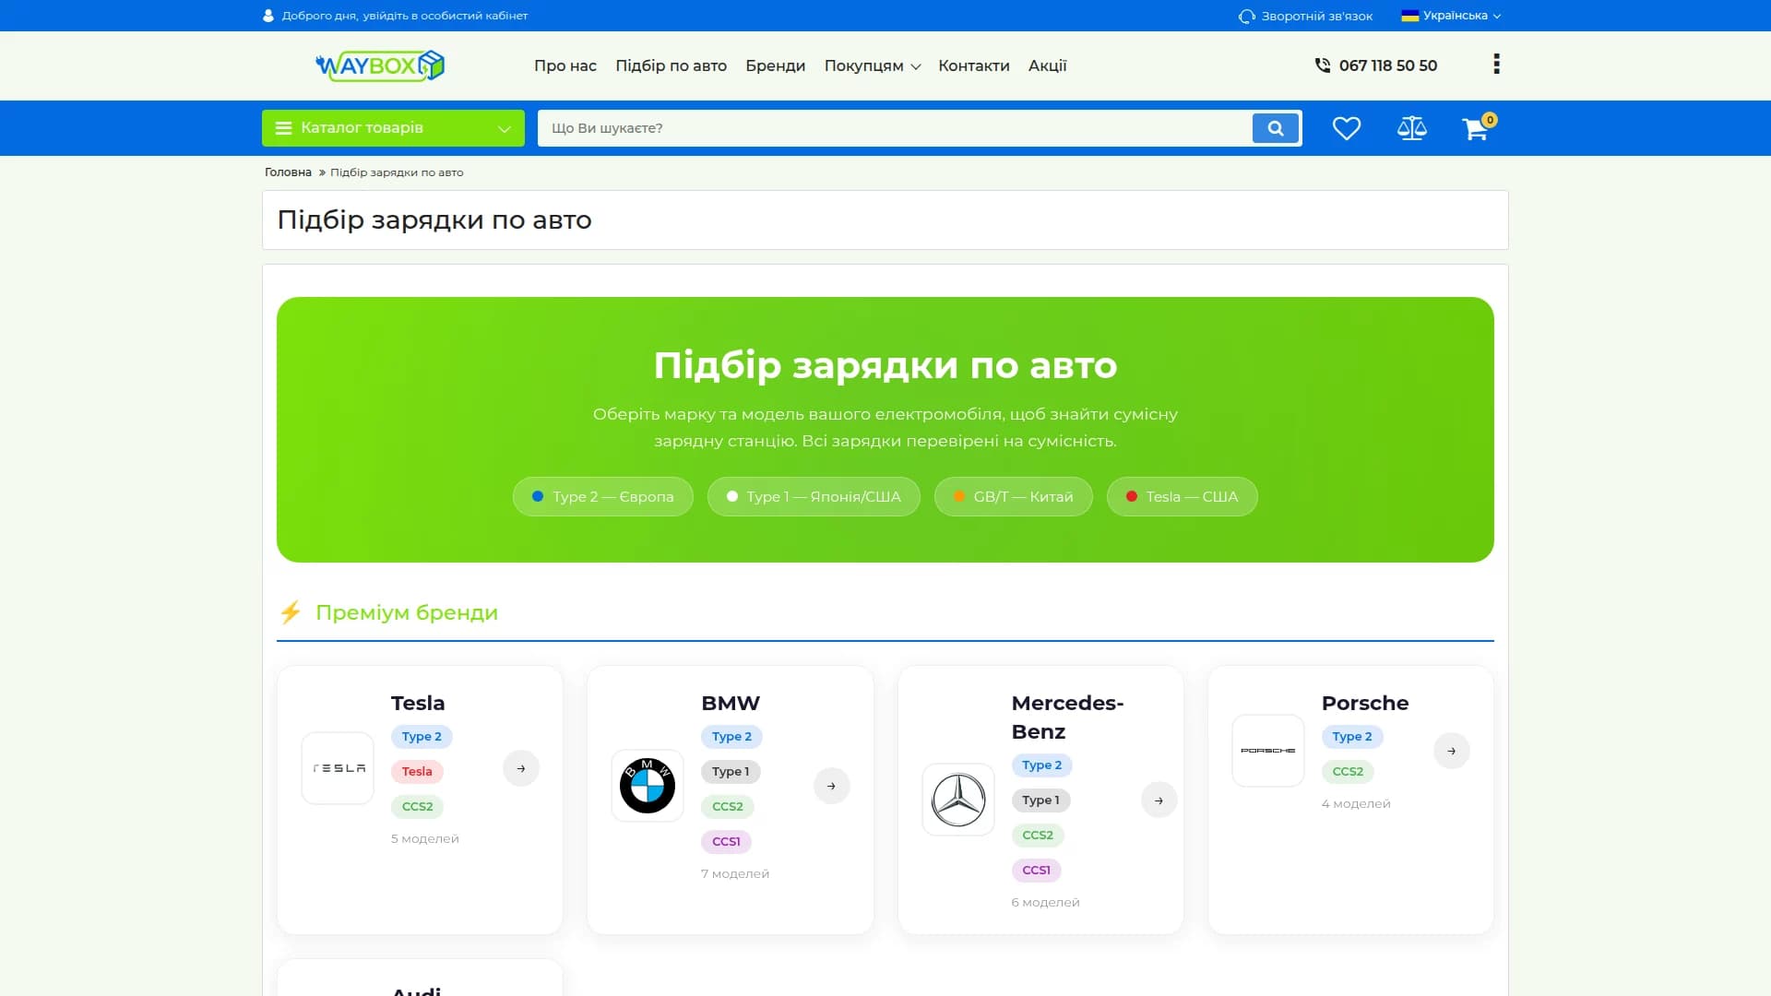This screenshot has width=1771, height=996.
Task: Open the shopping cart icon
Action: (1476, 128)
